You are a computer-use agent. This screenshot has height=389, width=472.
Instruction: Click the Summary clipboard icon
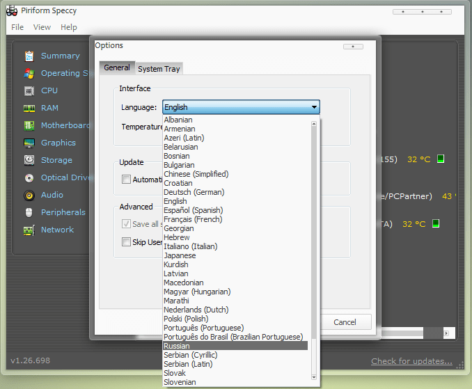tap(29, 56)
